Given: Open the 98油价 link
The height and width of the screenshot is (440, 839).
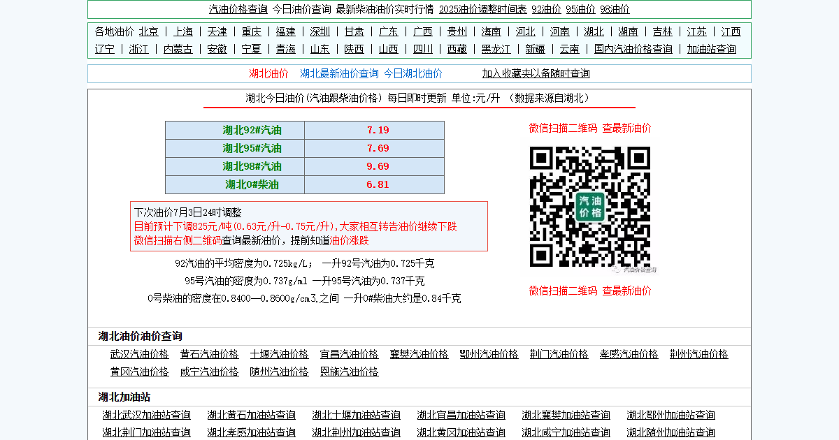Looking at the screenshot, I should (x=615, y=9).
